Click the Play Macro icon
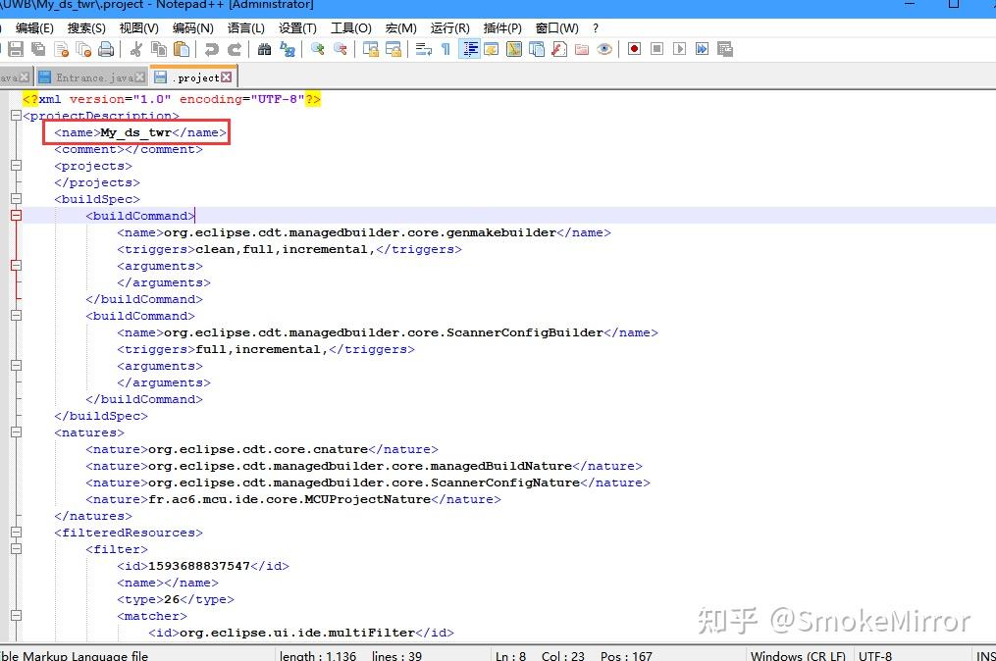The image size is (996, 661). 681,48
